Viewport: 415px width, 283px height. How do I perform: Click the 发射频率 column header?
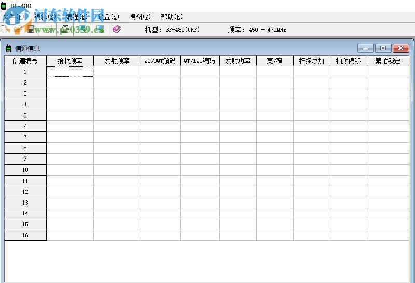click(117, 61)
